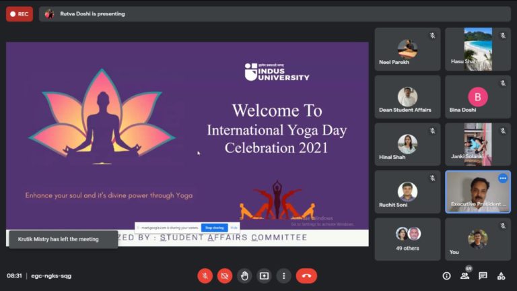Click the 08:31 clock text
517x291 pixels.
point(14,276)
